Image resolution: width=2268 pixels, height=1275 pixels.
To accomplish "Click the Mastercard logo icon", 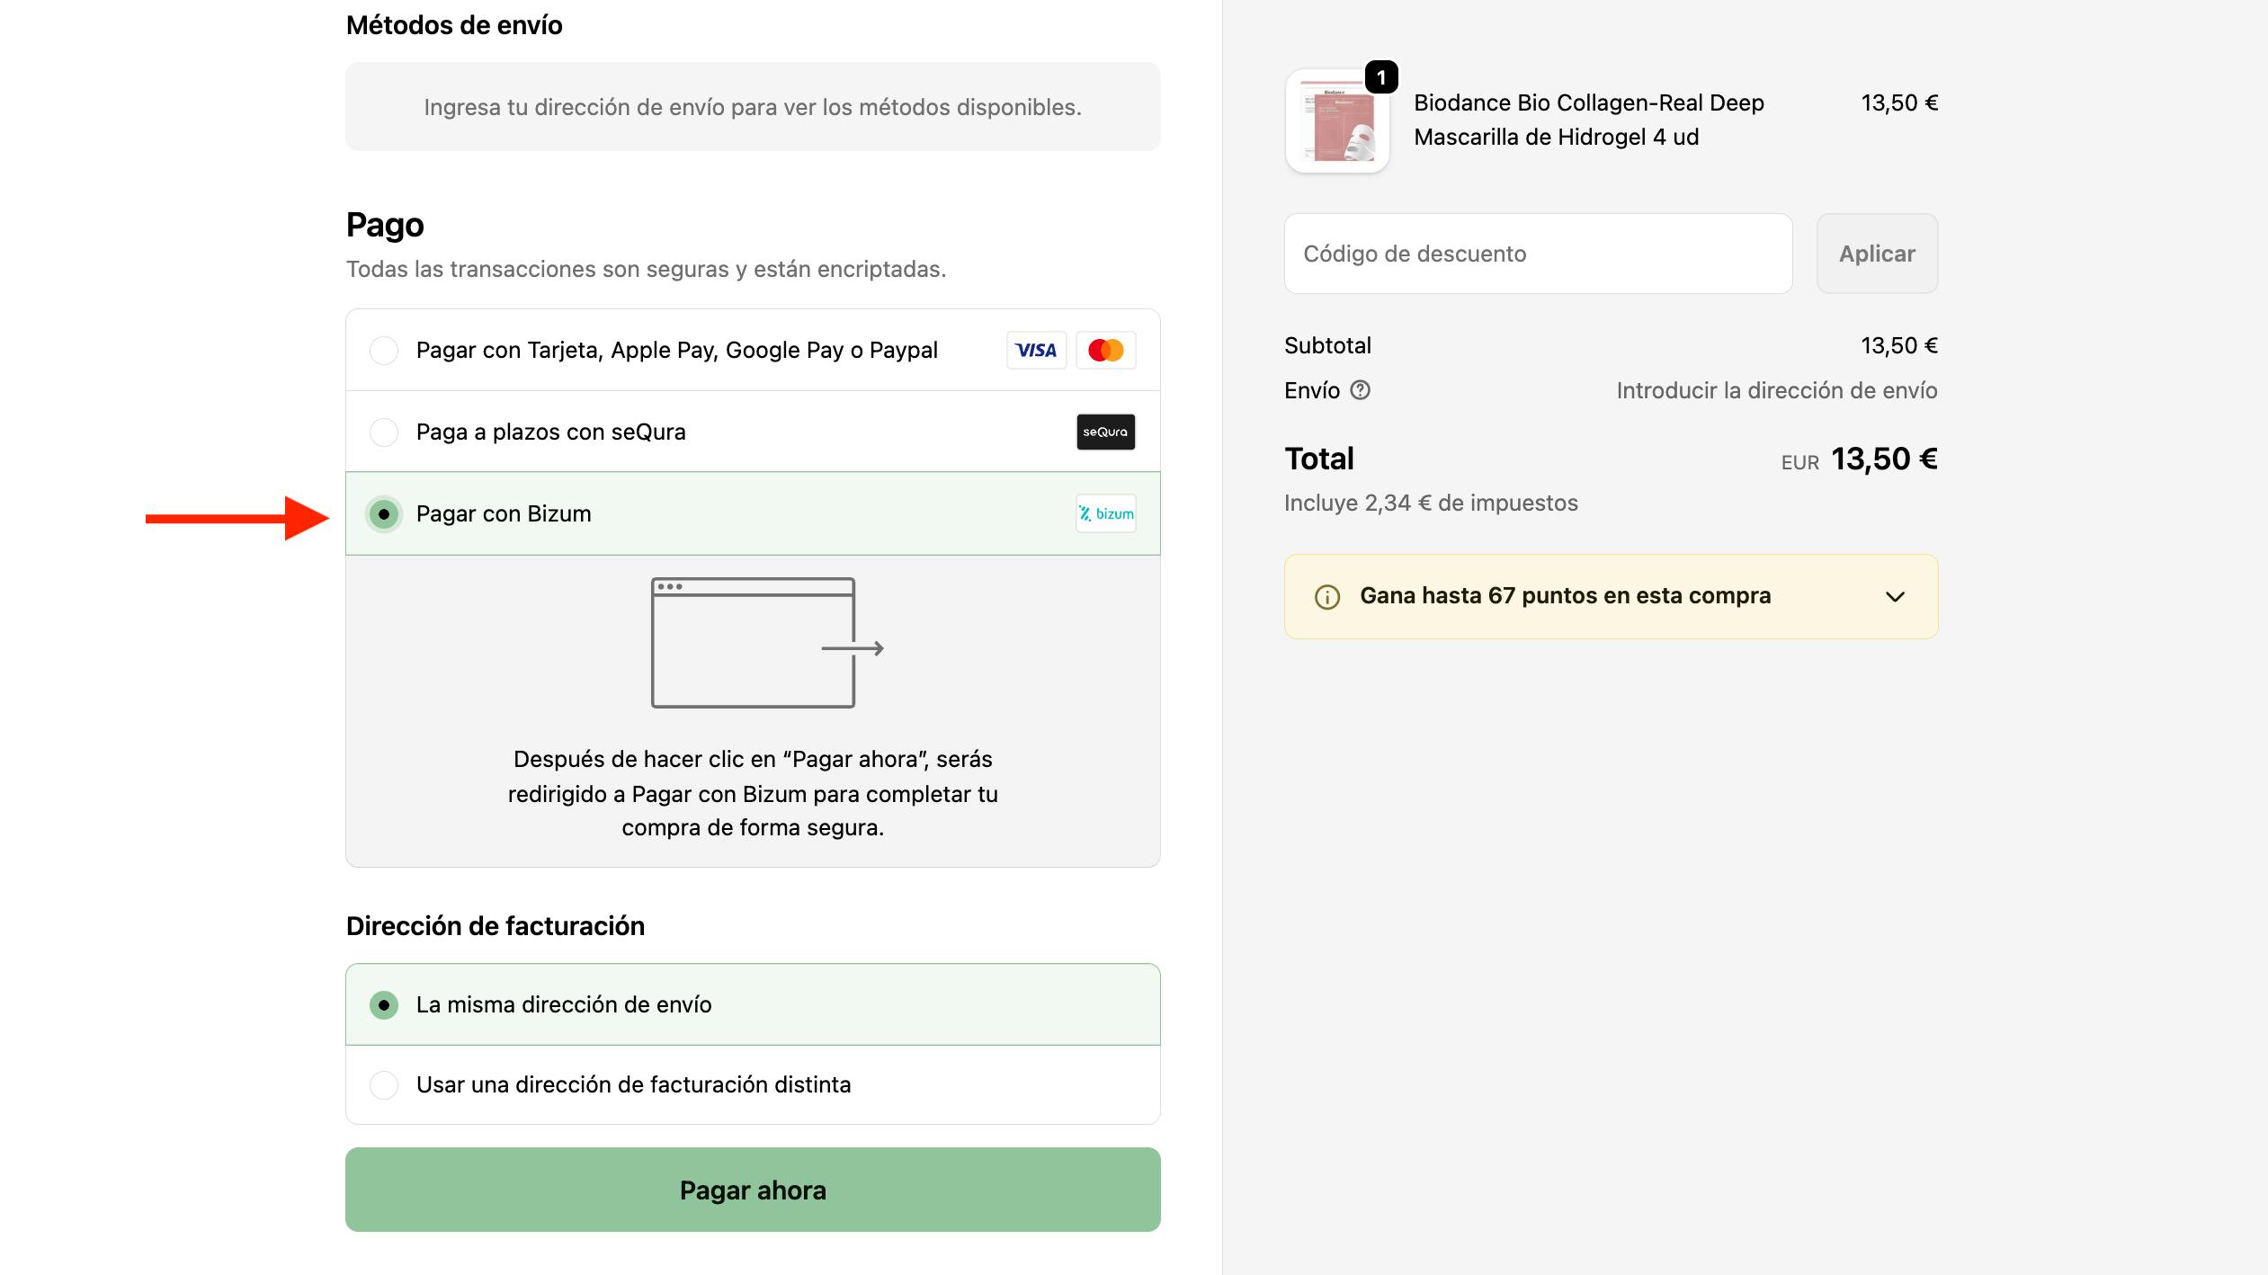I will pyautogui.click(x=1105, y=351).
